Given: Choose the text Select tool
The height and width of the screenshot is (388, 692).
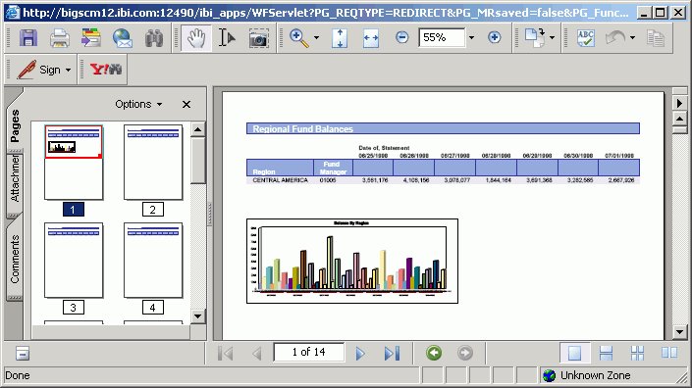Looking at the screenshot, I should pyautogui.click(x=227, y=38).
